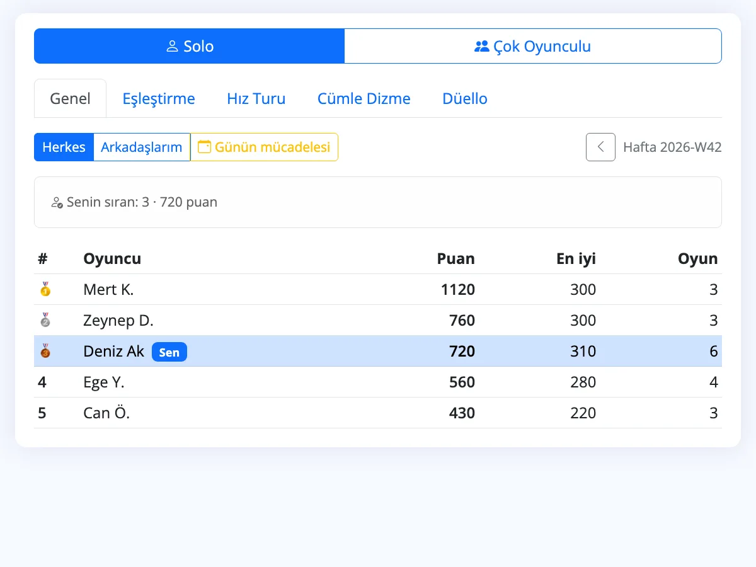Click the 220 best score value
This screenshot has width=756, height=567.
[583, 413]
